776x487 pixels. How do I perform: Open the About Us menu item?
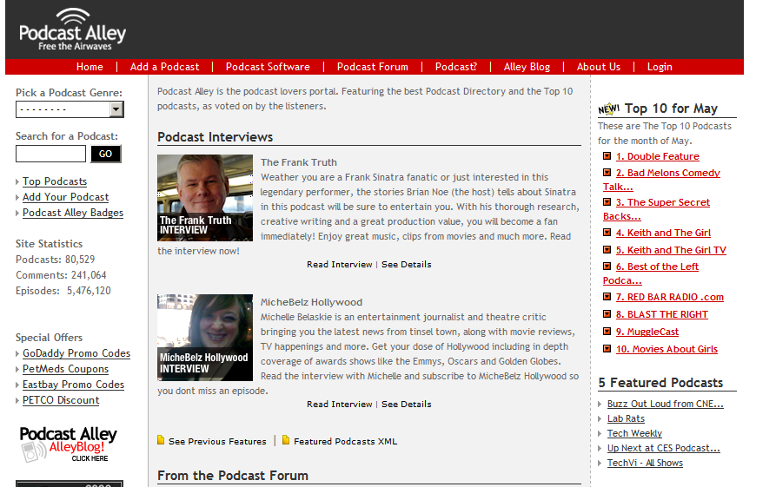click(599, 67)
